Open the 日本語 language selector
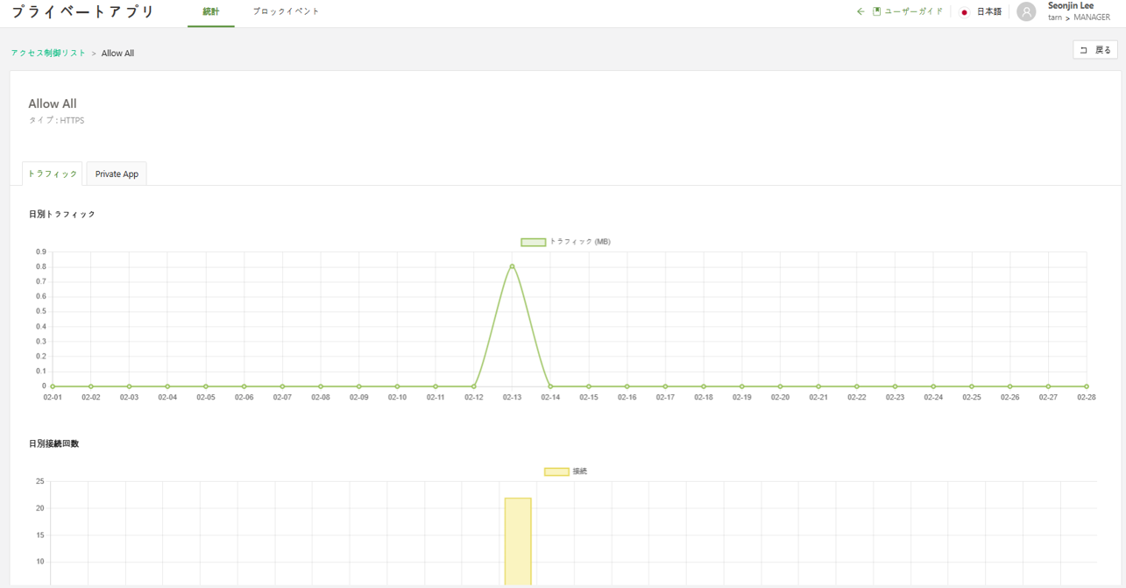Screen dimensions: 1126x588 click(x=988, y=12)
